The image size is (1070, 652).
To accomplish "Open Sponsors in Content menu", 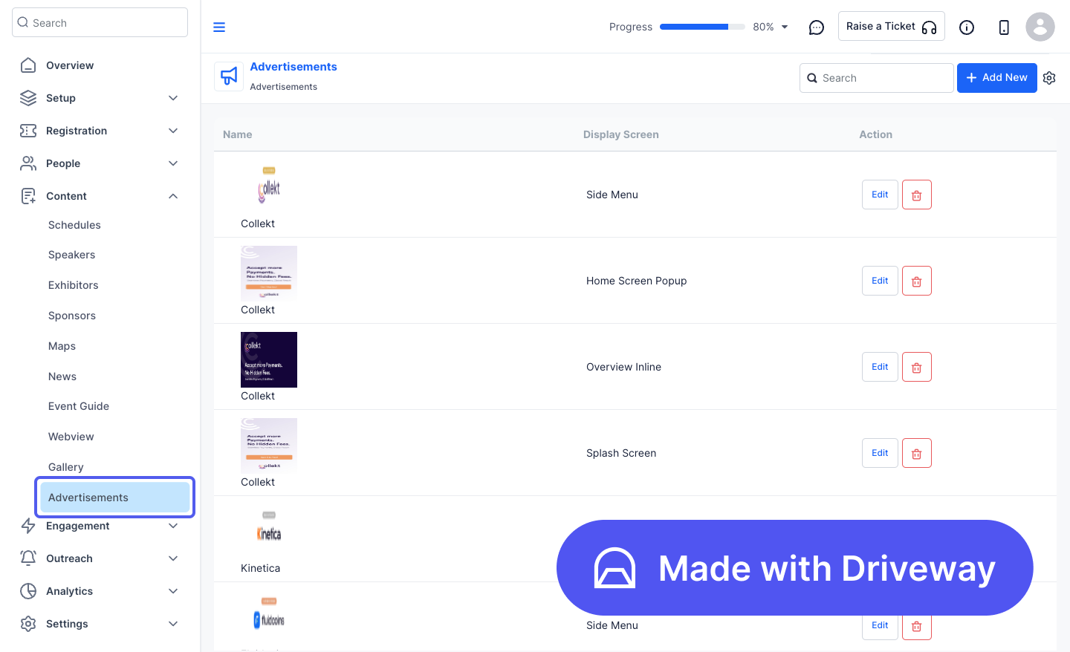I will 71,316.
